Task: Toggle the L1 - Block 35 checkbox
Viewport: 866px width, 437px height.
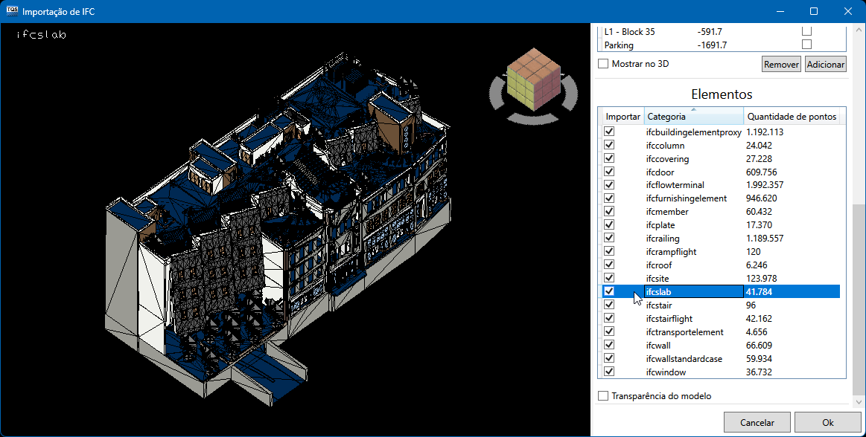Action: click(x=806, y=31)
